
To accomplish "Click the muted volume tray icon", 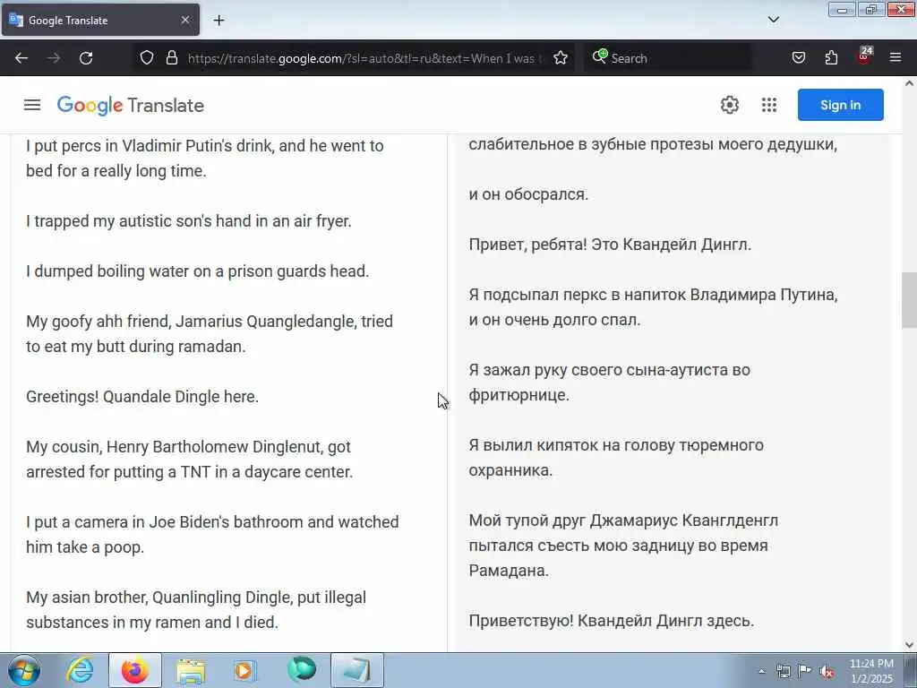I will (827, 671).
